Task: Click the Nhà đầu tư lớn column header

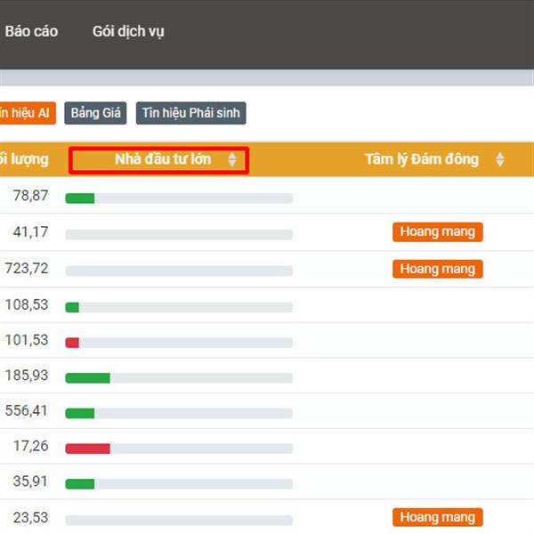Action: (x=163, y=159)
